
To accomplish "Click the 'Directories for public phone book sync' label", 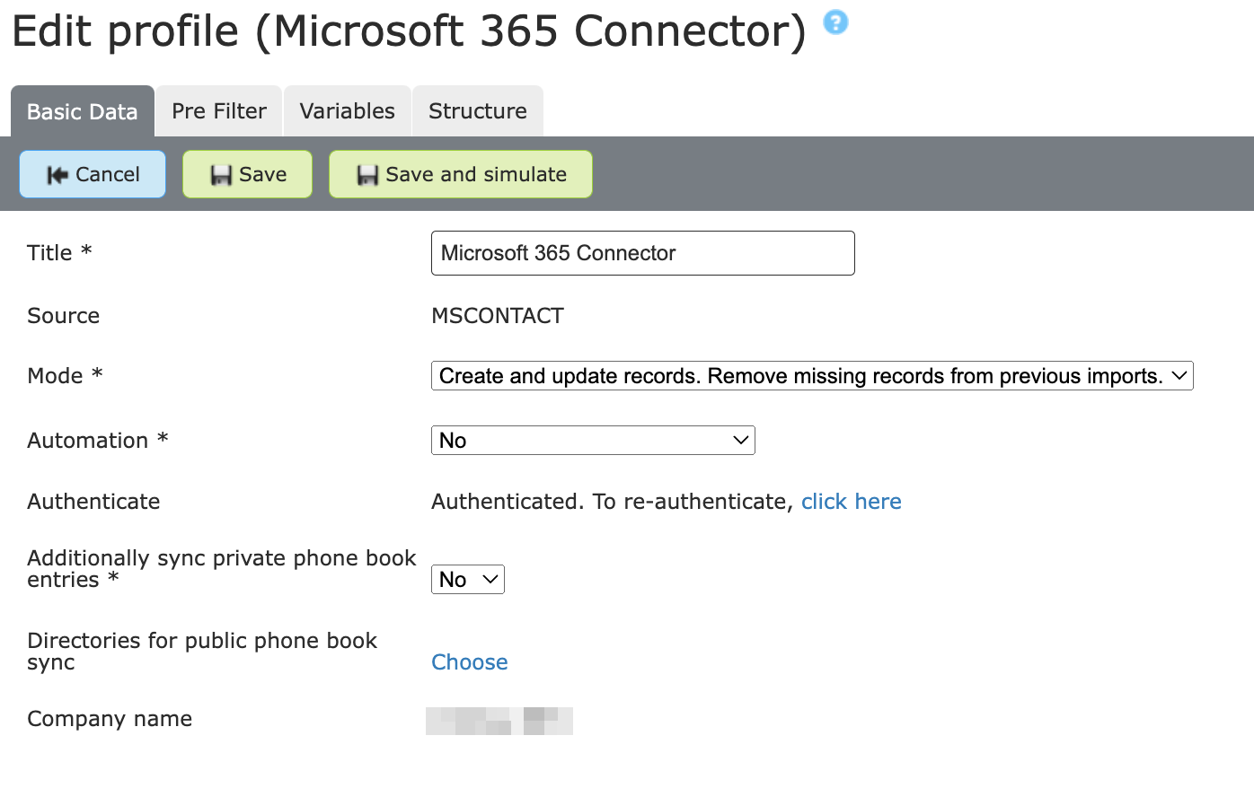I will coord(202,652).
